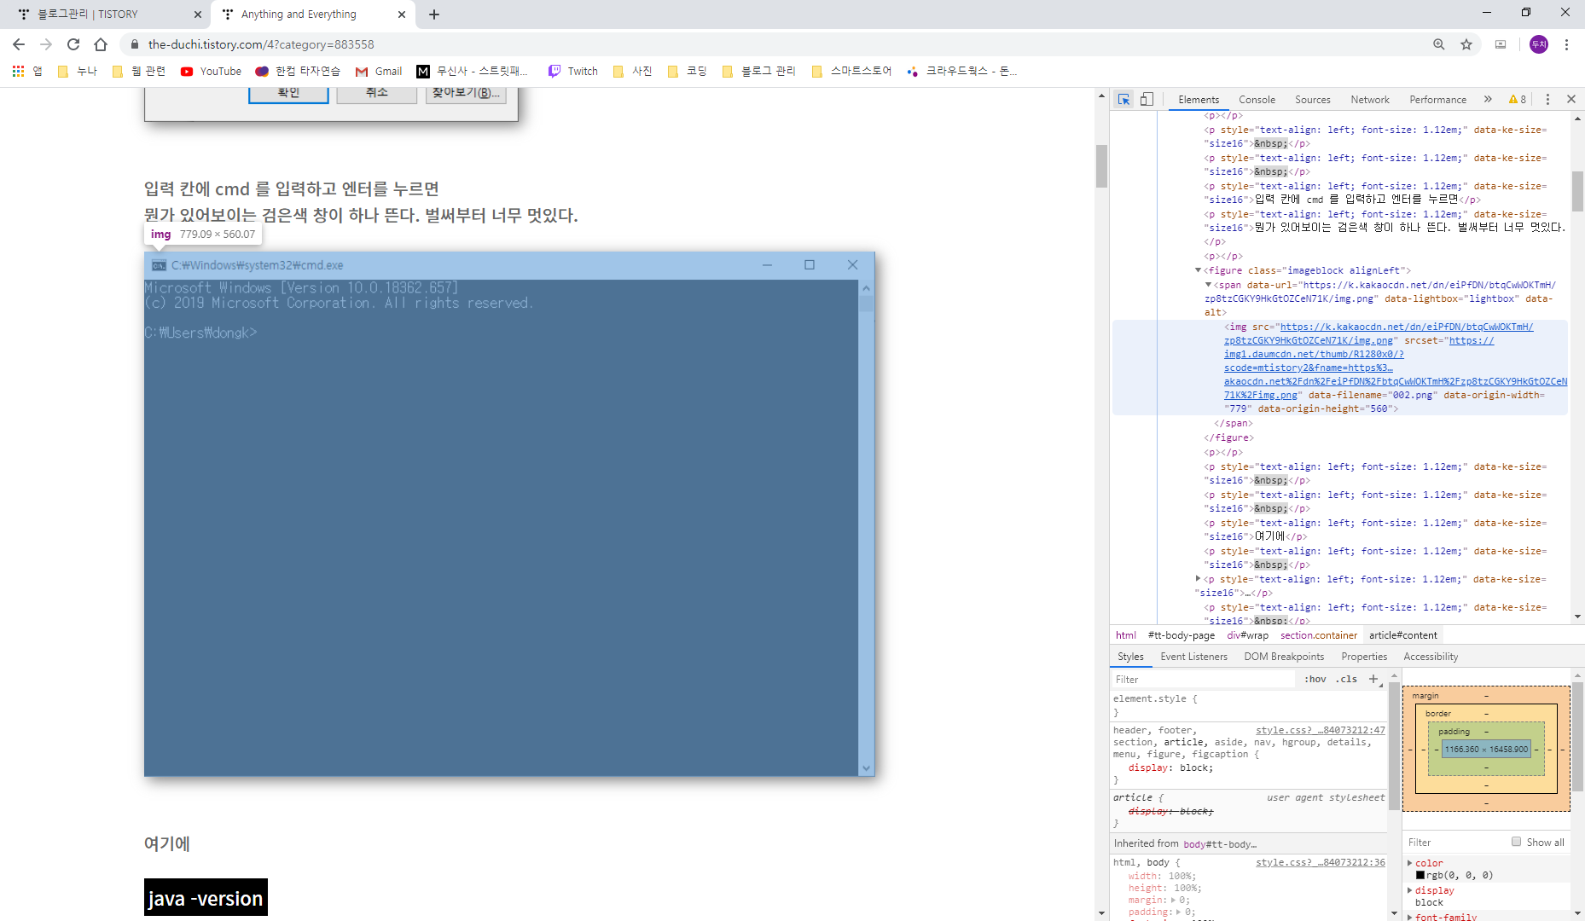Show more DevTools tabs chevron
The height and width of the screenshot is (921, 1585).
(x=1488, y=100)
